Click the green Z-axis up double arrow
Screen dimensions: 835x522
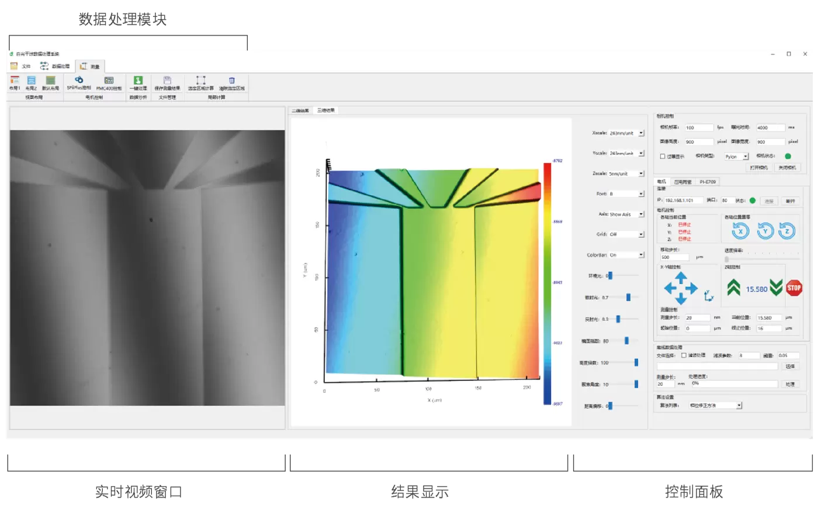(x=733, y=288)
